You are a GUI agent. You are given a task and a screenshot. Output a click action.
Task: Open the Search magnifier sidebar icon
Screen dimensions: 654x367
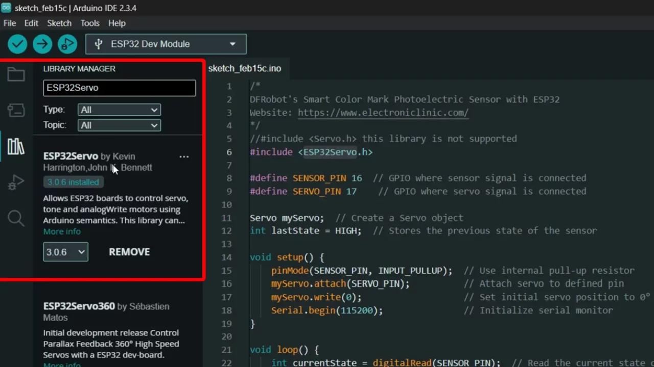pos(16,218)
